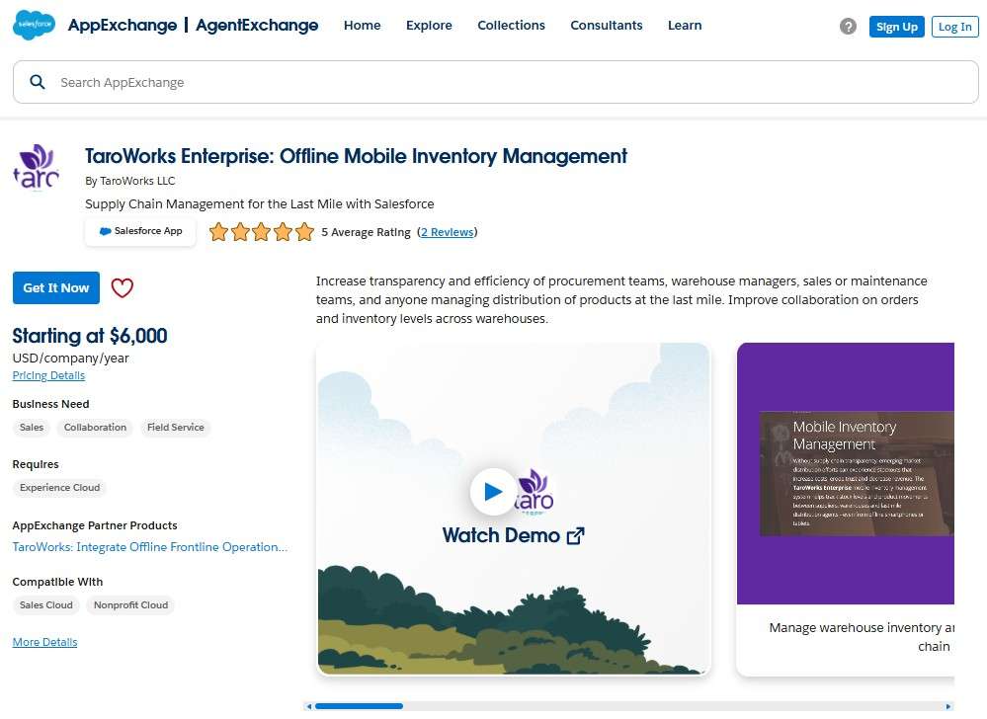
Task: Expand More Details link
Action: pos(44,642)
